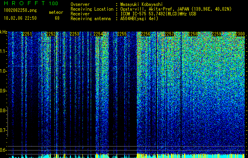Click the Ovserver field label

(80, 4)
